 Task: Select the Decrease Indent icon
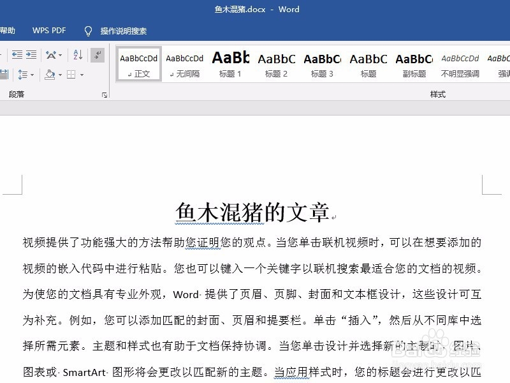(17, 55)
